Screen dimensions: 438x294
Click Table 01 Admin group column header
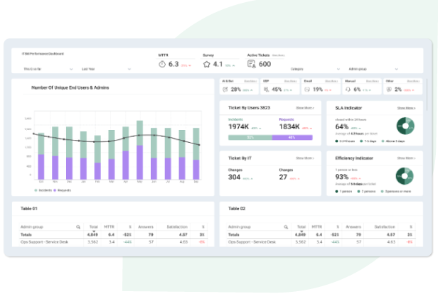point(32,227)
